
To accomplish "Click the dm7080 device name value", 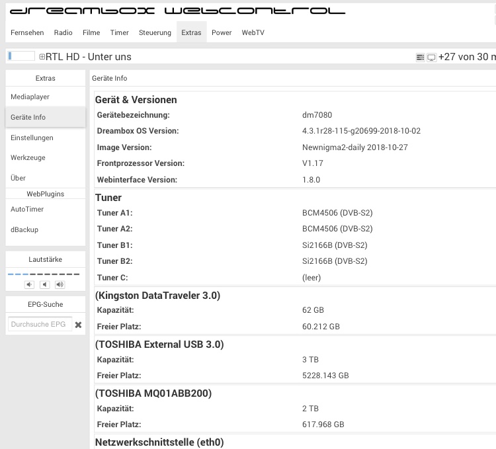I will pos(317,115).
